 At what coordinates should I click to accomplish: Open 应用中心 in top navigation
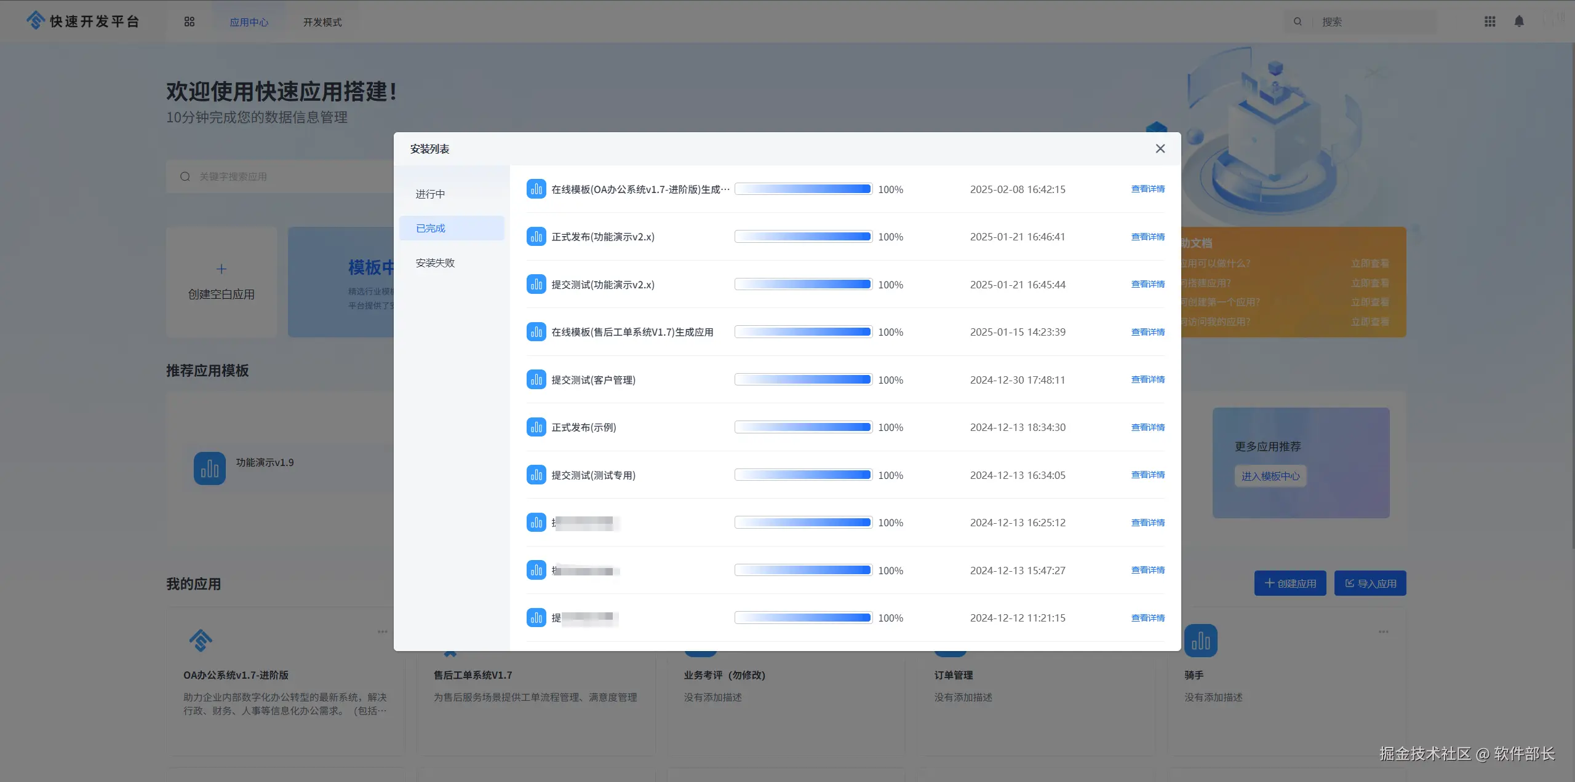tap(249, 22)
